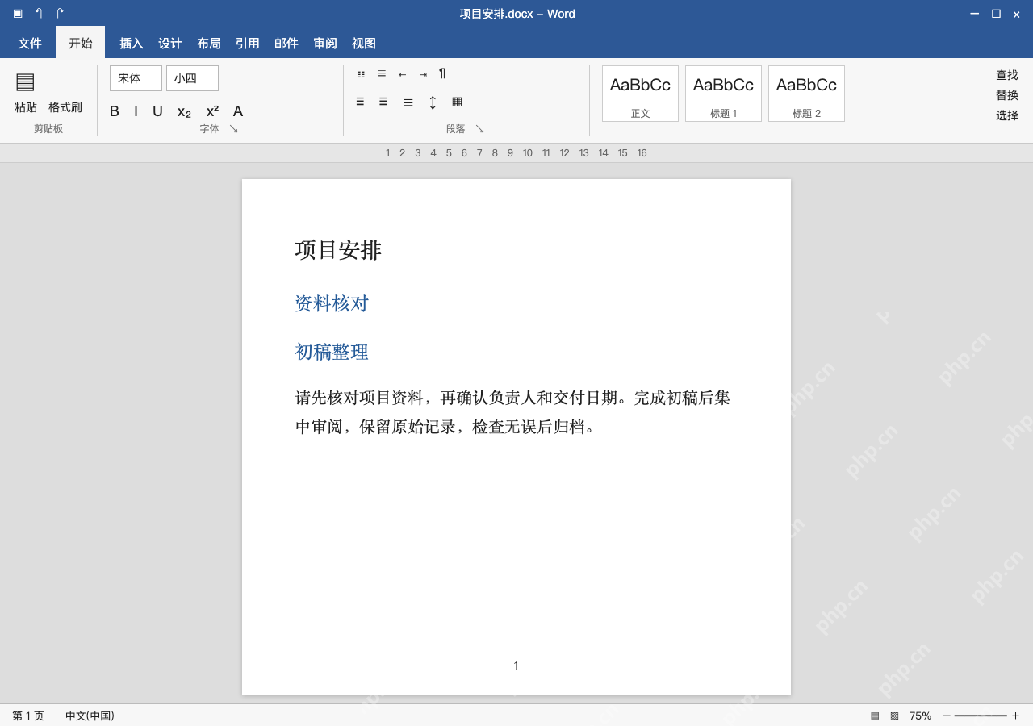
Task: Redo the previous action
Action: coord(60,14)
